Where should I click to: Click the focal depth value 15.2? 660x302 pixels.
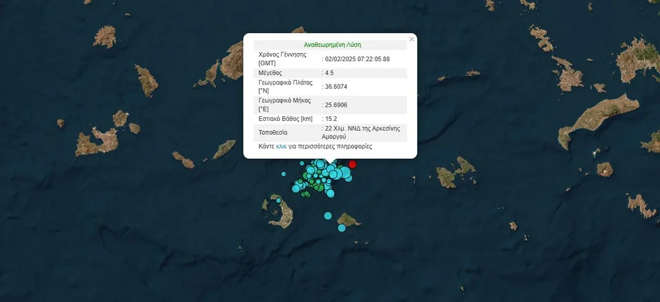pos(331,119)
